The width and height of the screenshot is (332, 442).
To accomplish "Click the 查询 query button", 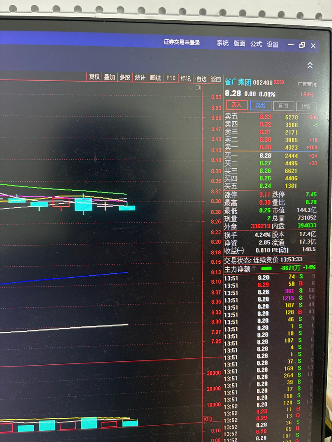I will 284,106.
